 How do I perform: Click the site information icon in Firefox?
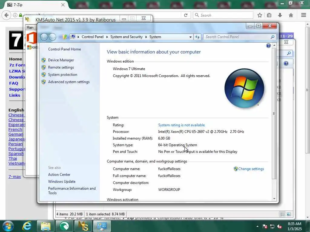point(15,15)
